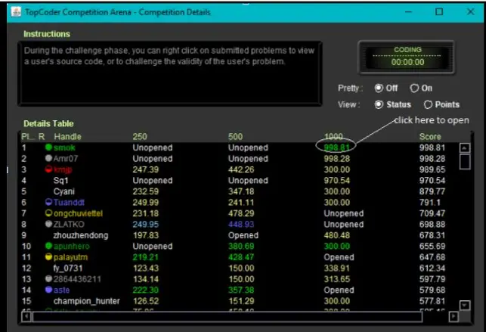Viewport: 486px width, 332px height.
Task: Click zhouzhendong's 1000 score 480.48
Action: pyautogui.click(x=336, y=235)
